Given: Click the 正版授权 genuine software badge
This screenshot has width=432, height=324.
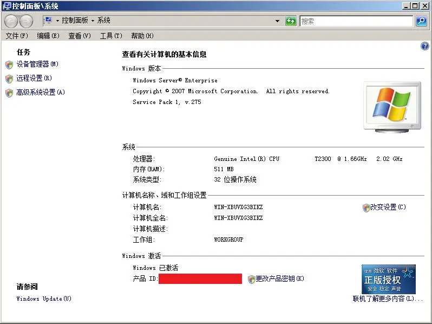Looking at the screenshot, I should click(x=389, y=279).
